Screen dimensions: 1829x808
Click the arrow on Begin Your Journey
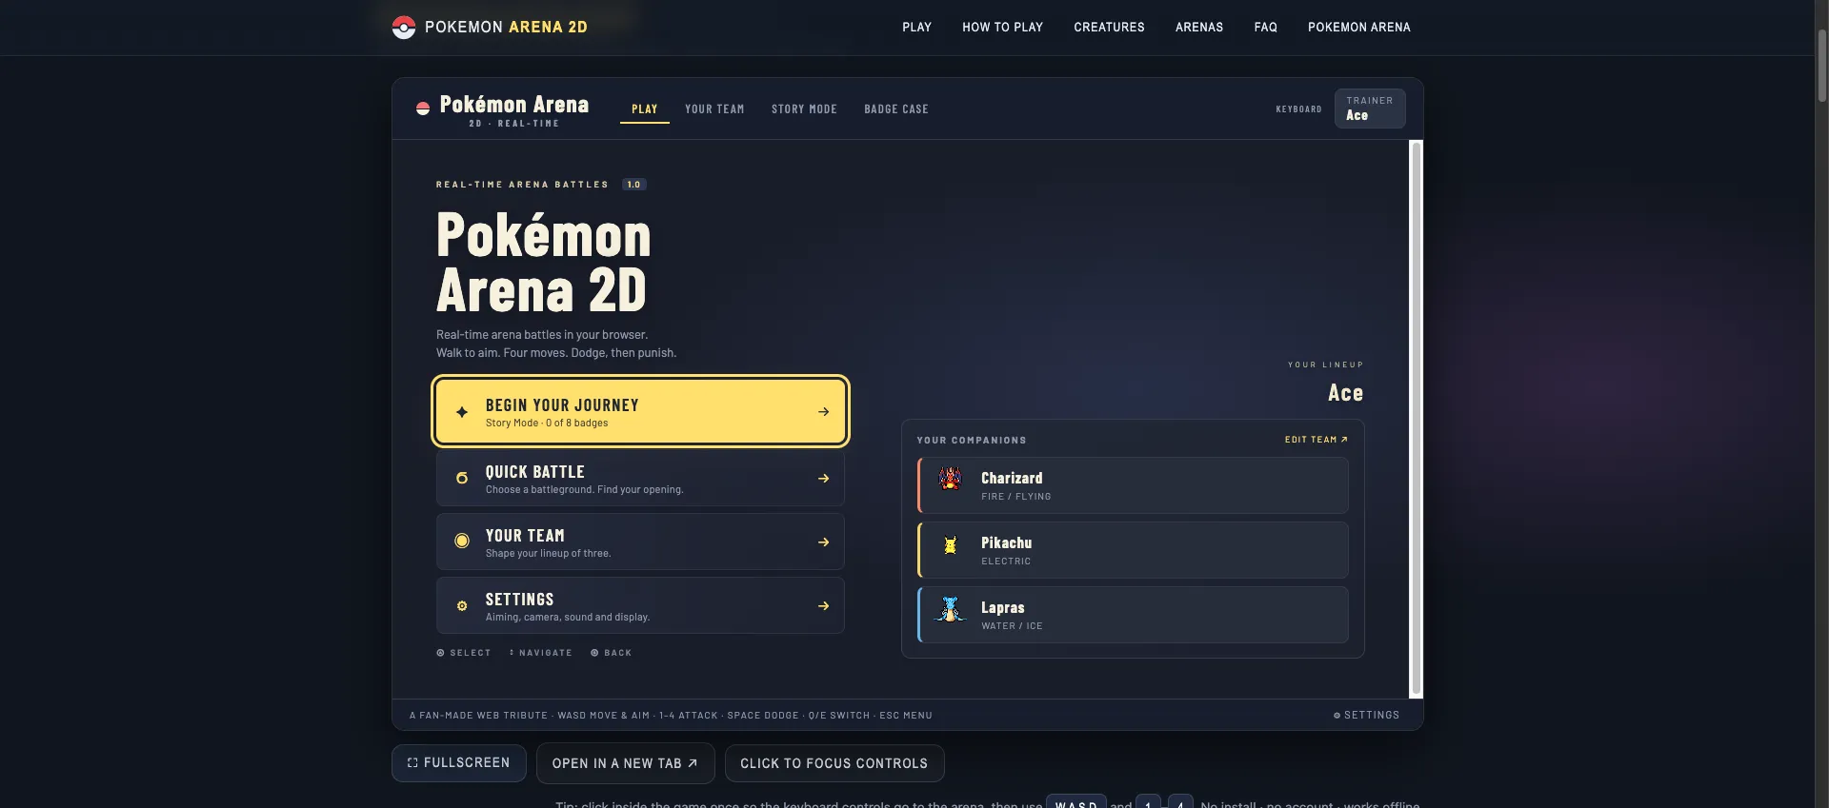tap(824, 412)
